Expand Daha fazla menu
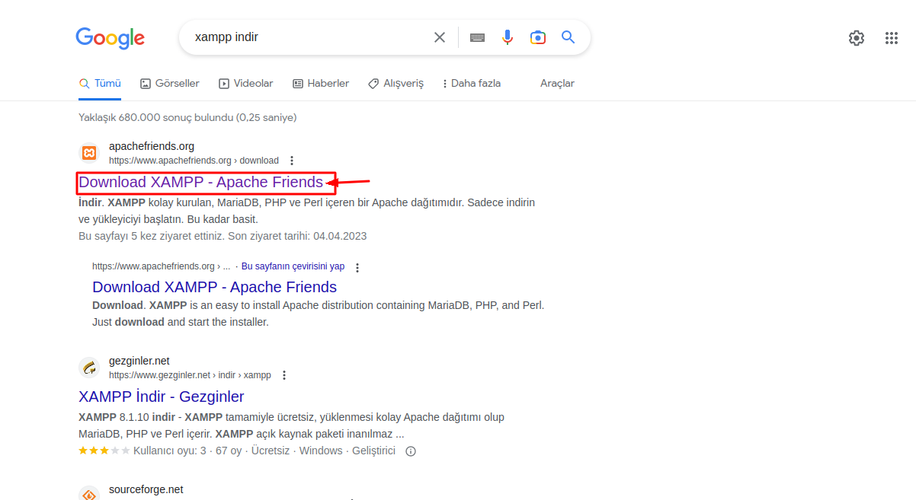The width and height of the screenshot is (916, 500). [x=471, y=84]
